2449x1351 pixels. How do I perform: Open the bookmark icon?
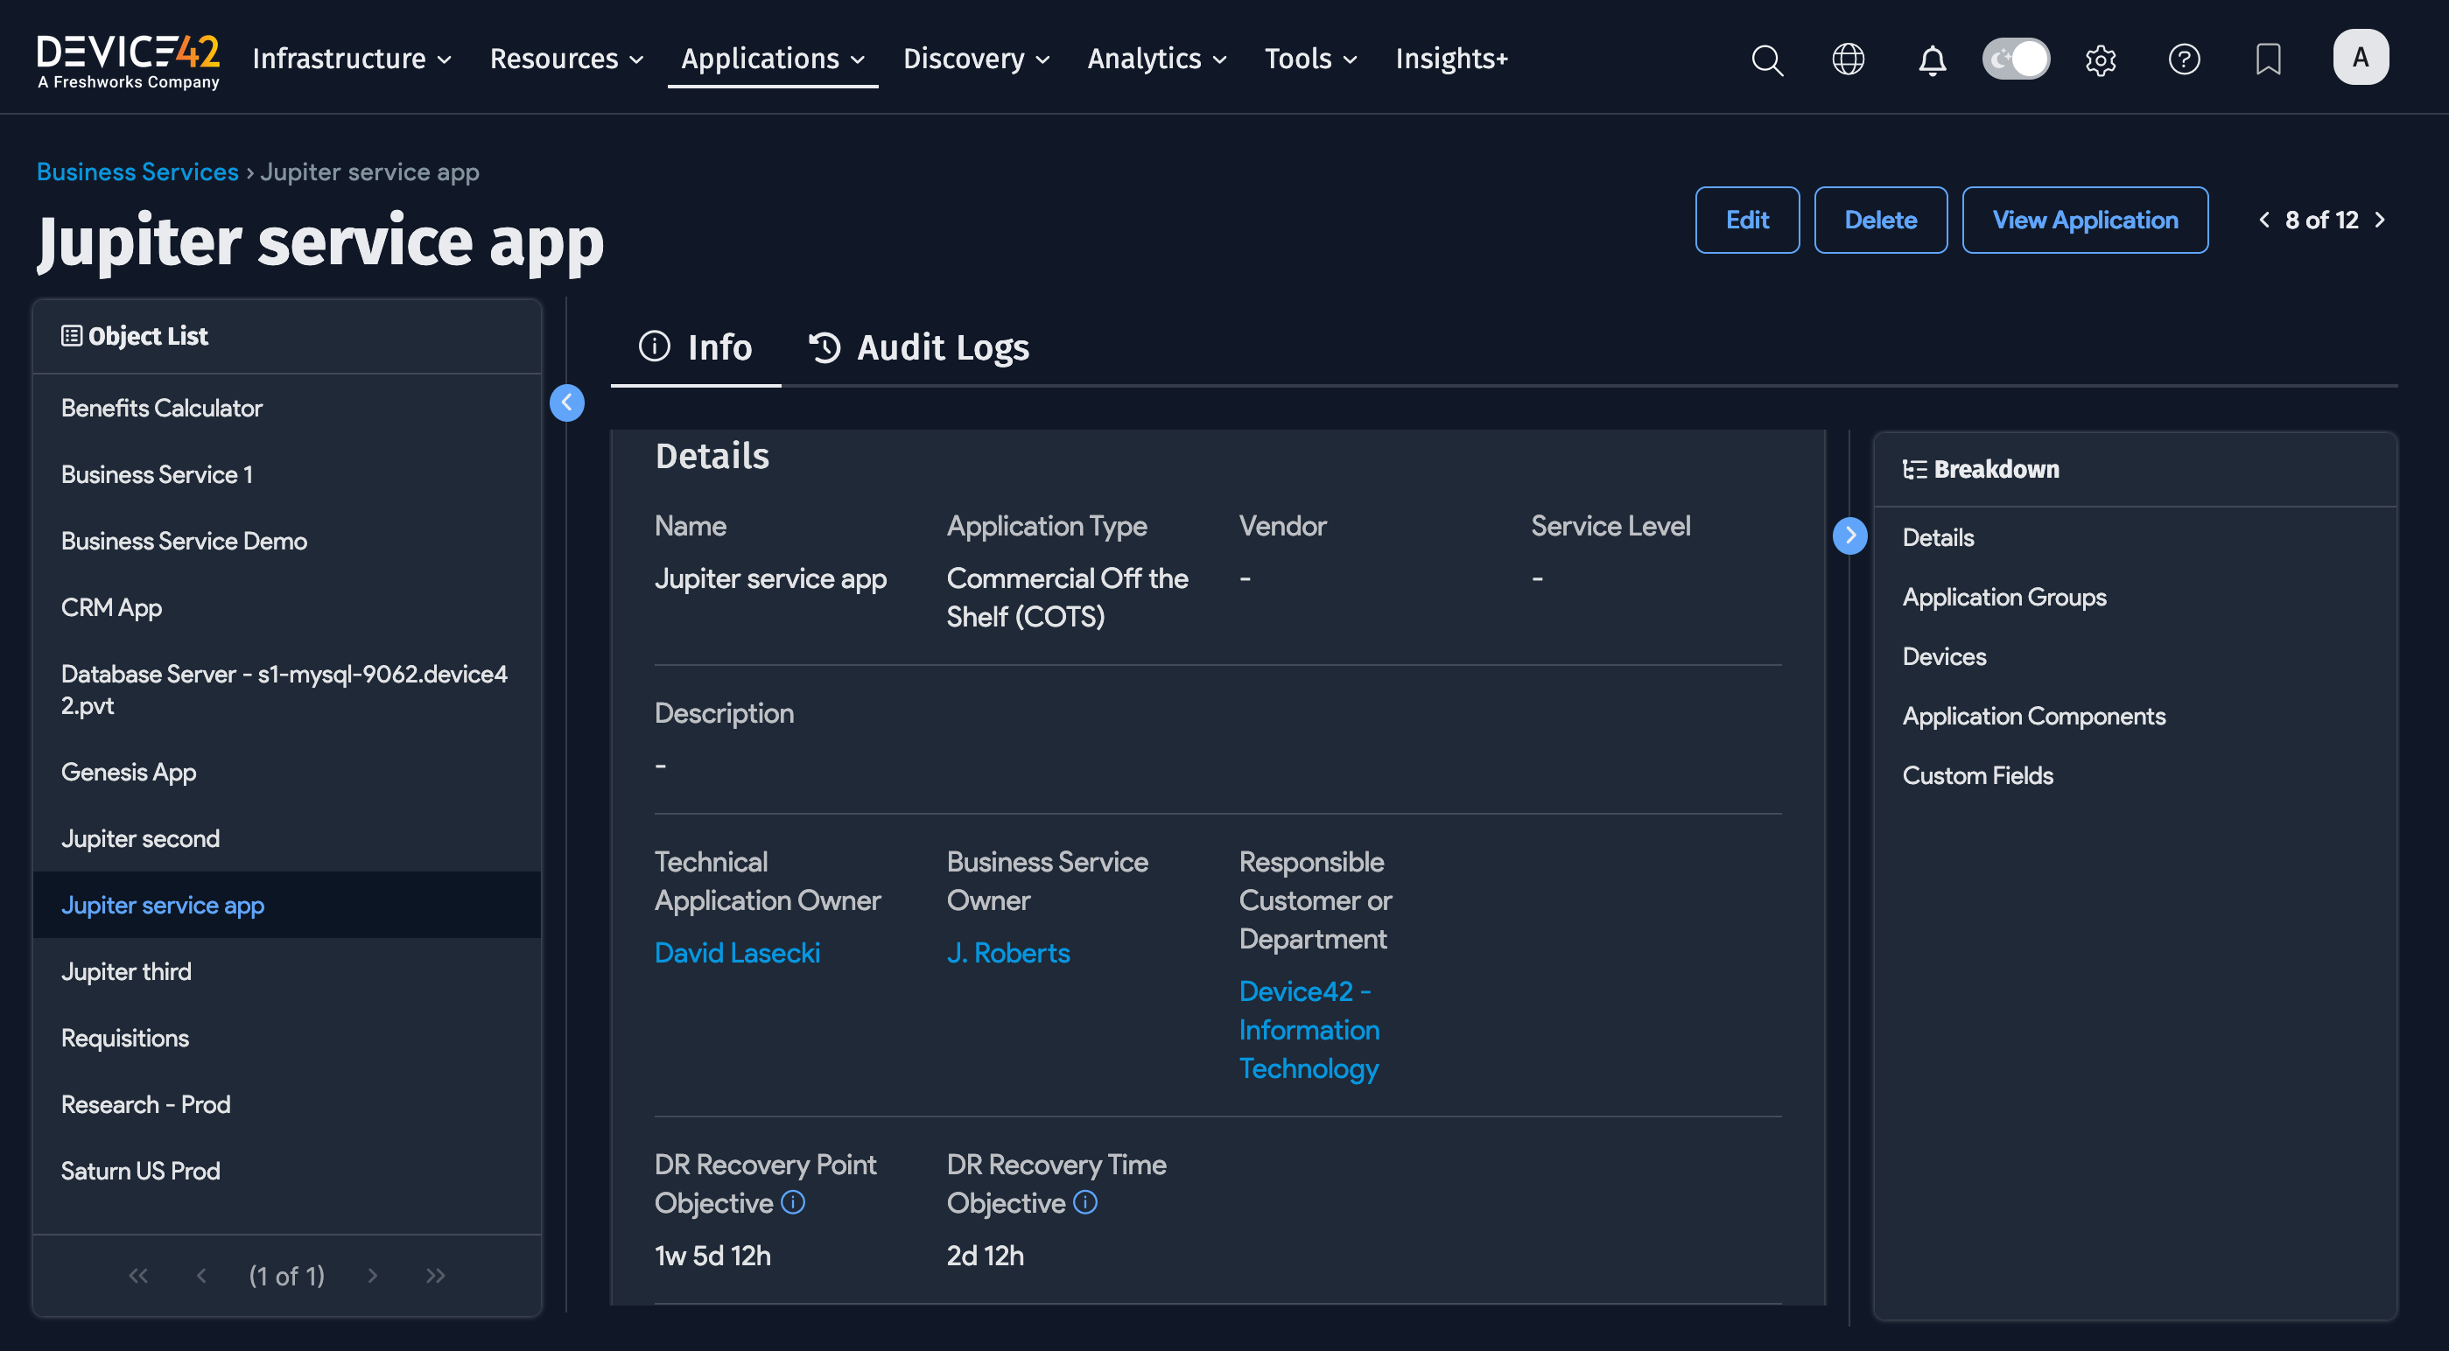click(2268, 59)
